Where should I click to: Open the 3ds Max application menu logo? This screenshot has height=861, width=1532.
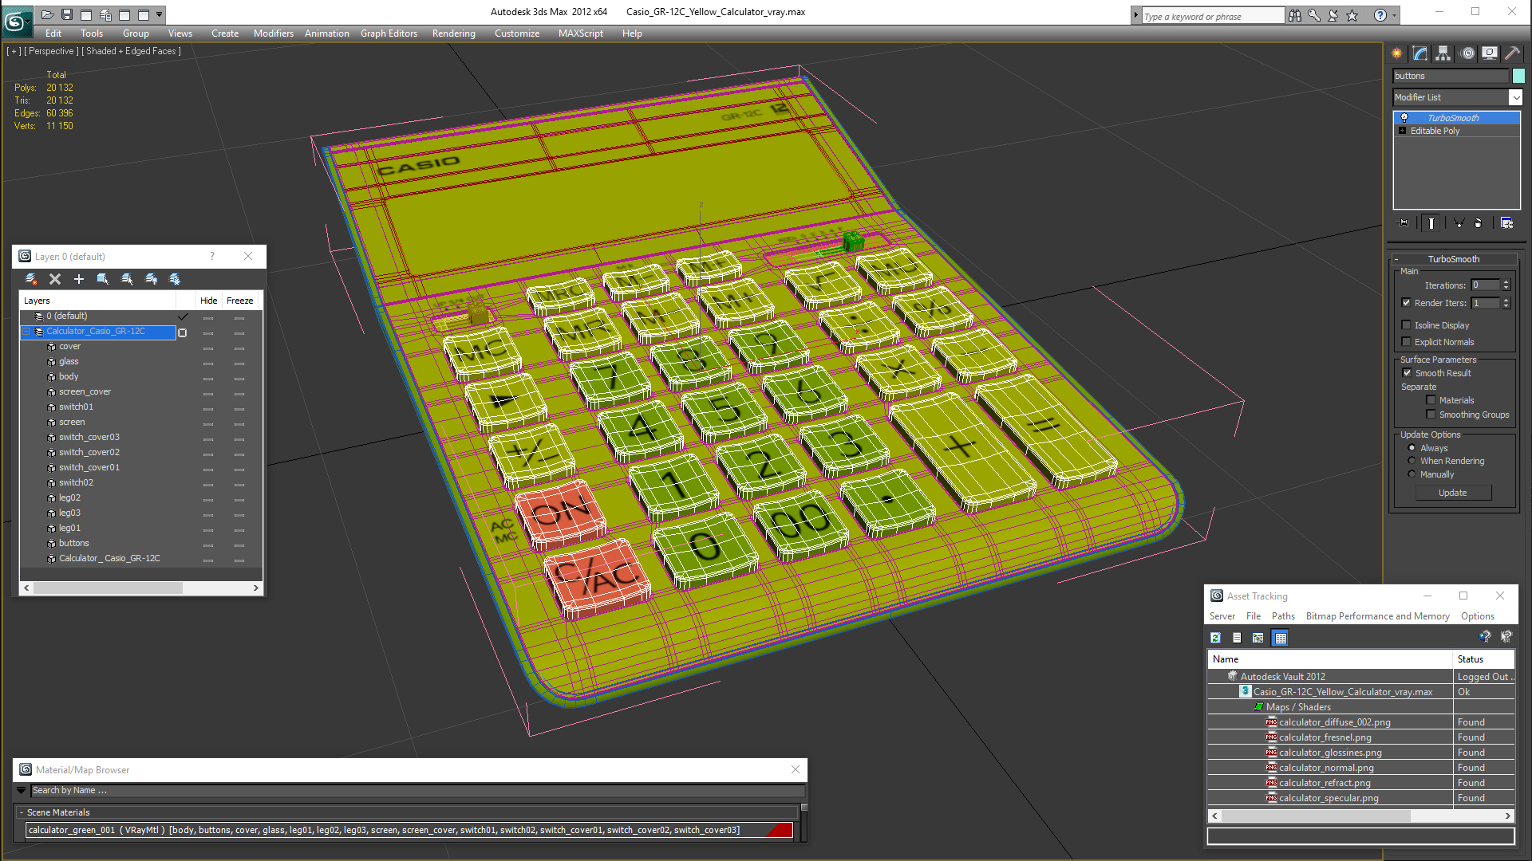click(x=16, y=21)
